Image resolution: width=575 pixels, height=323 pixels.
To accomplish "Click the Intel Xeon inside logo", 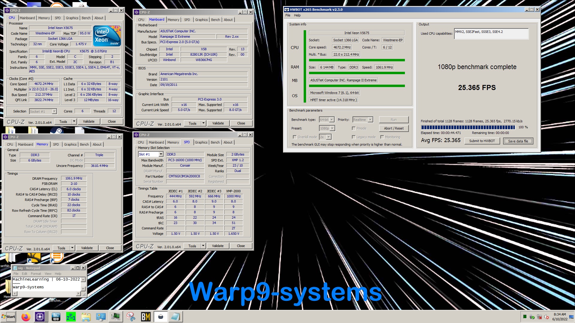I will 107,36.
